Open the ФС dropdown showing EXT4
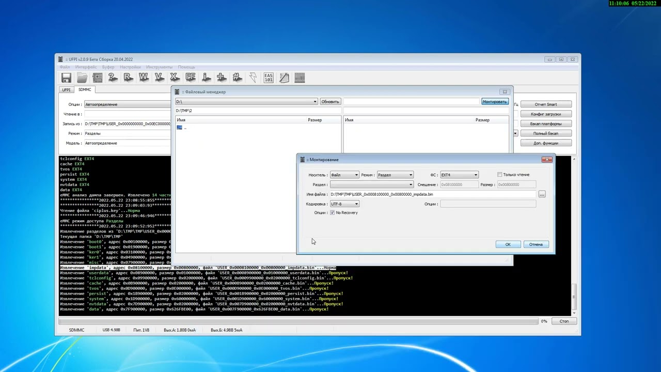This screenshot has height=372, width=661. pos(459,175)
